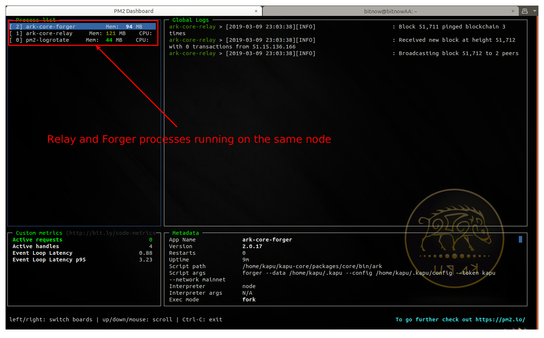Click the Metadata panel scrollbar thumb

tap(520, 239)
